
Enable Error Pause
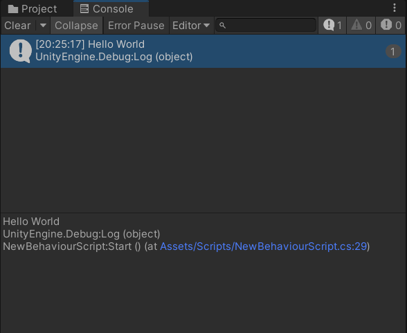pos(136,26)
